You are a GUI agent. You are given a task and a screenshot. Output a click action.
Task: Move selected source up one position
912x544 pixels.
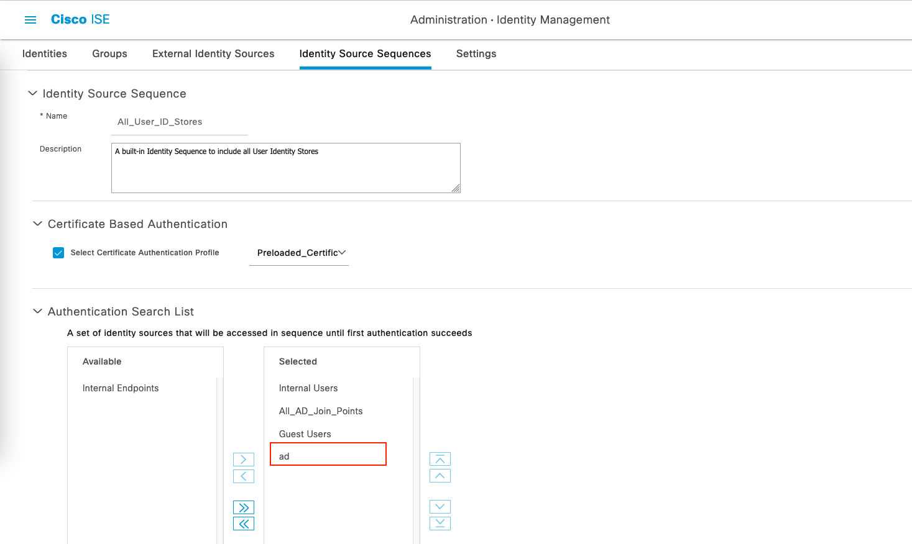click(x=440, y=476)
